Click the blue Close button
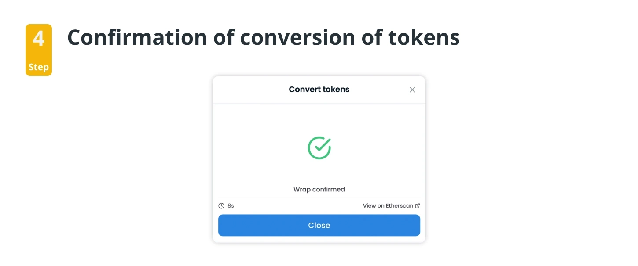Image resolution: width=638 pixels, height=266 pixels. (x=319, y=225)
